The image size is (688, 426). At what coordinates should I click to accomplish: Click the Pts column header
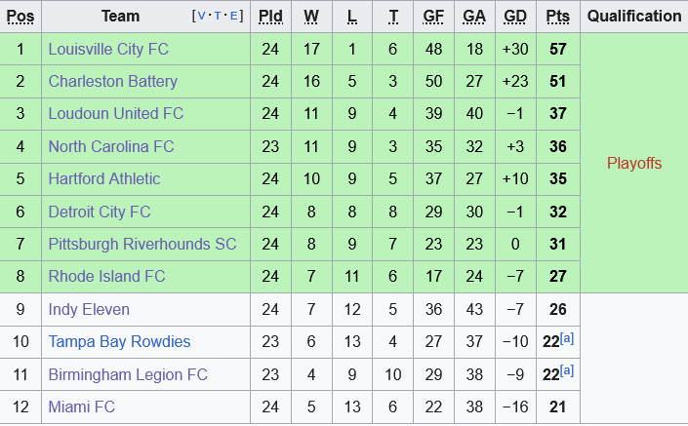click(x=558, y=17)
